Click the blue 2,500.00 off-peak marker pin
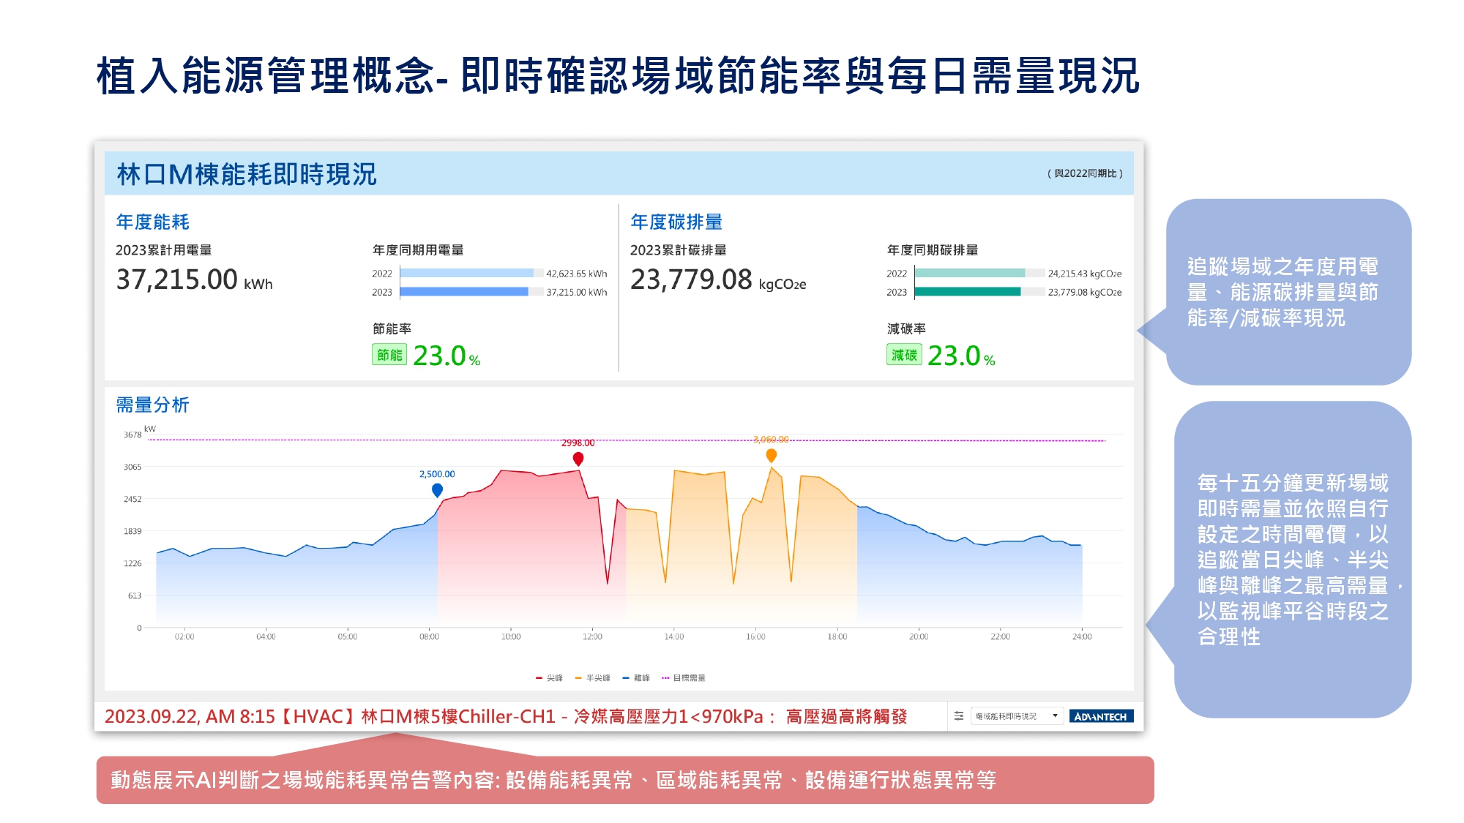1464x823 pixels. point(437,490)
